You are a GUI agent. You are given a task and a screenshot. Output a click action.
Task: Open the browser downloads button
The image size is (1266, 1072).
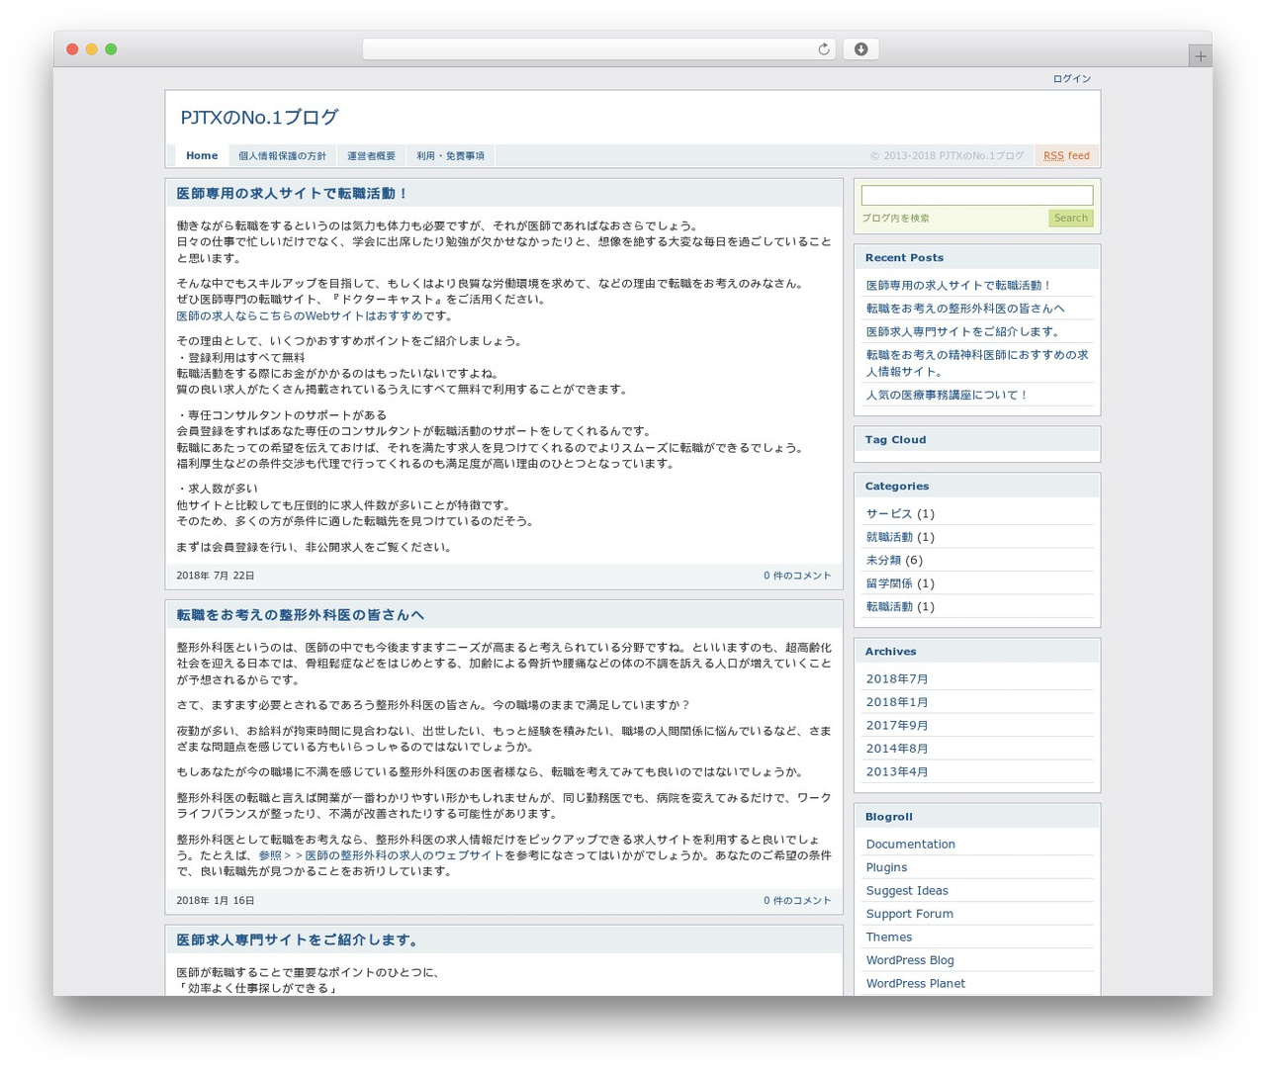pos(860,49)
